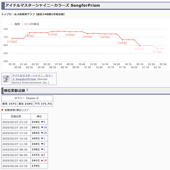The image size is (170, 170).
Task: Toggle the 推測 legend series
Action: [x=14, y=24]
